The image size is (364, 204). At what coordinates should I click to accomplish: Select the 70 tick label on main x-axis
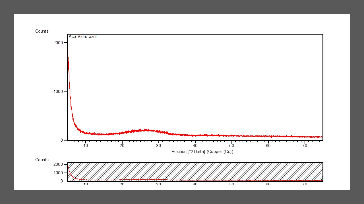click(305, 146)
